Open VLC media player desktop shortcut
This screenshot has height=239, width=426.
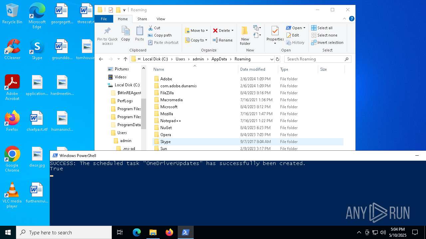point(12,195)
